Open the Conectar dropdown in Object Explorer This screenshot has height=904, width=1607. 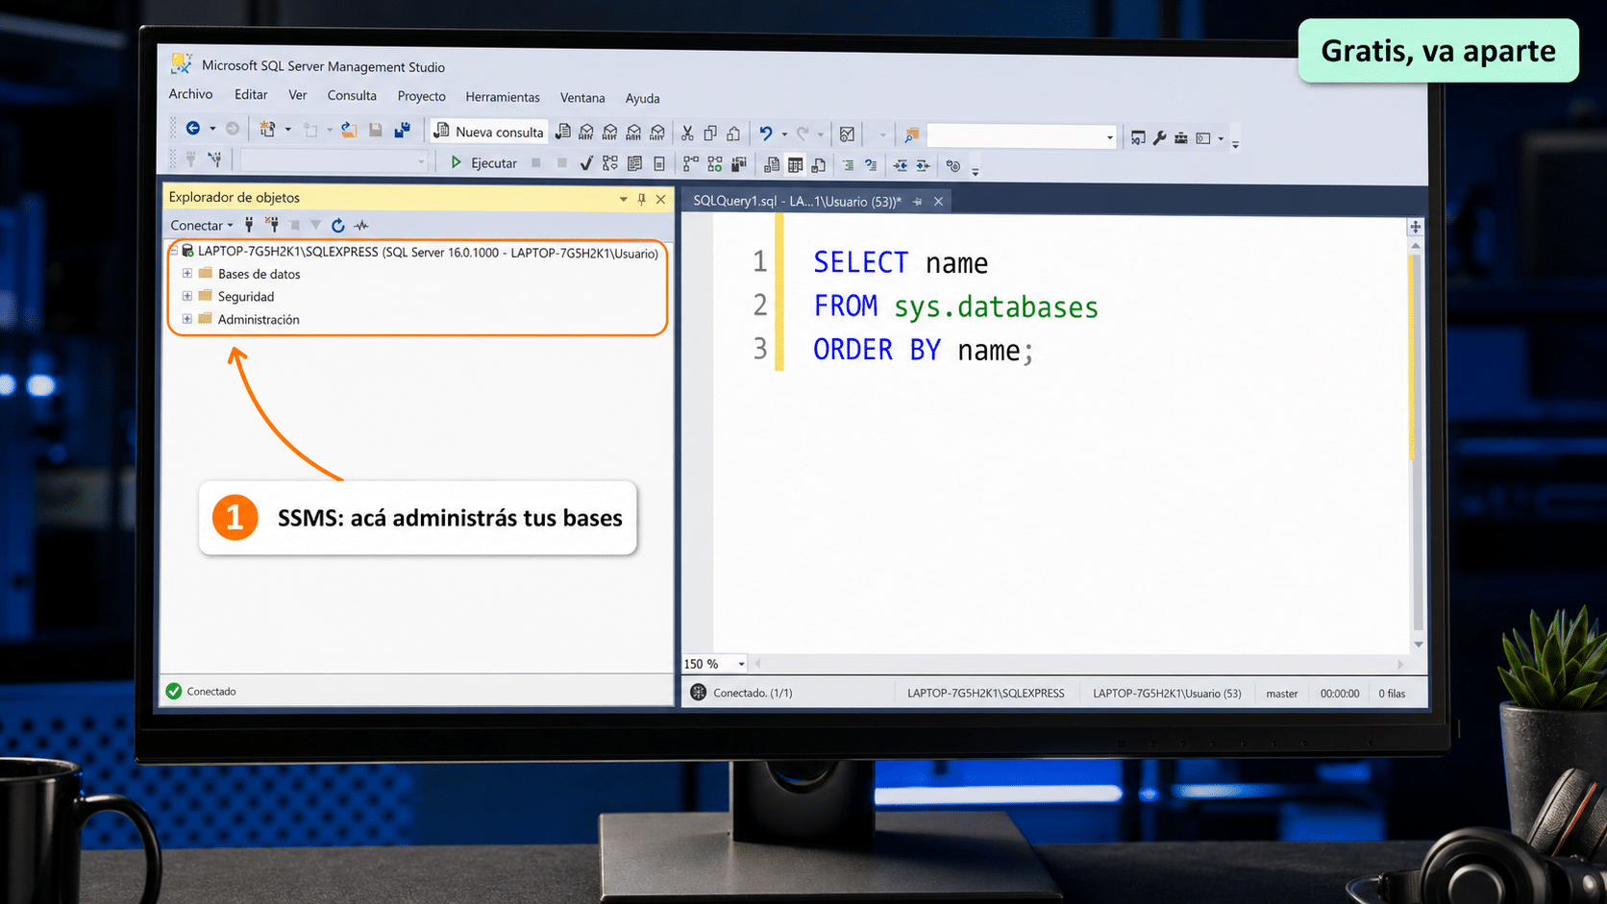pos(202,225)
